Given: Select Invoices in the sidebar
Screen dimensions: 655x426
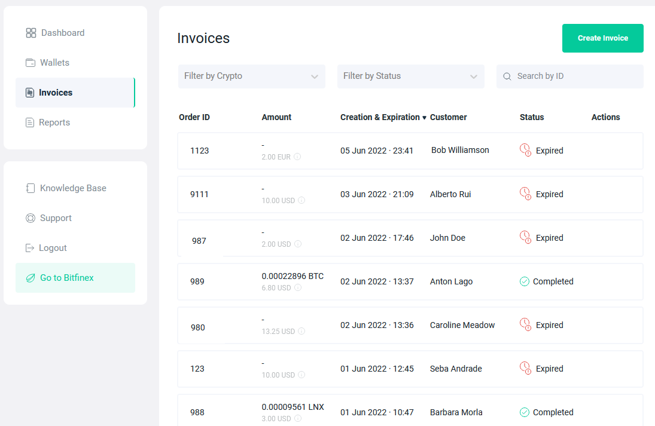Looking at the screenshot, I should 75,93.
